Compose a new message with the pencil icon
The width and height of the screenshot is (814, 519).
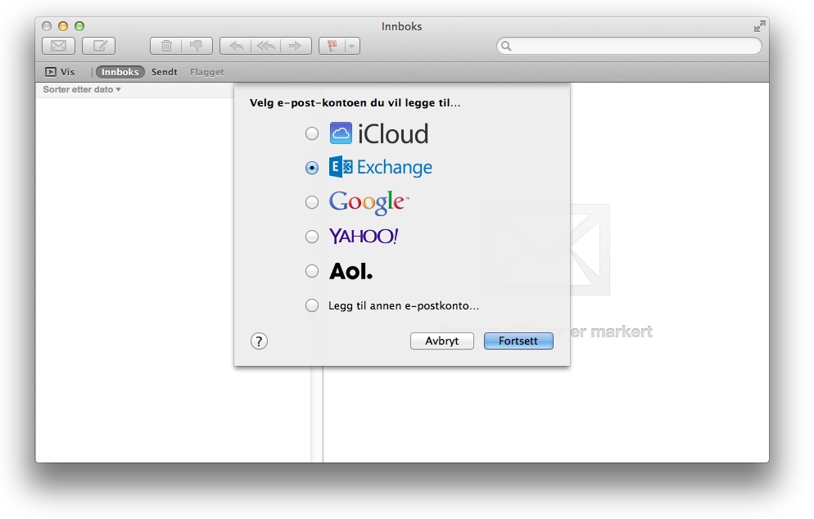[99, 47]
